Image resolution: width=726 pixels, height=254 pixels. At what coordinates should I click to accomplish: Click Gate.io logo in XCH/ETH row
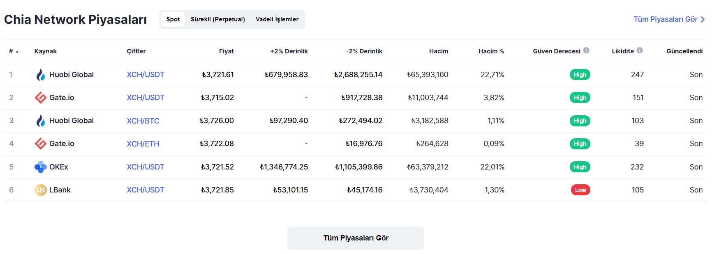click(40, 144)
